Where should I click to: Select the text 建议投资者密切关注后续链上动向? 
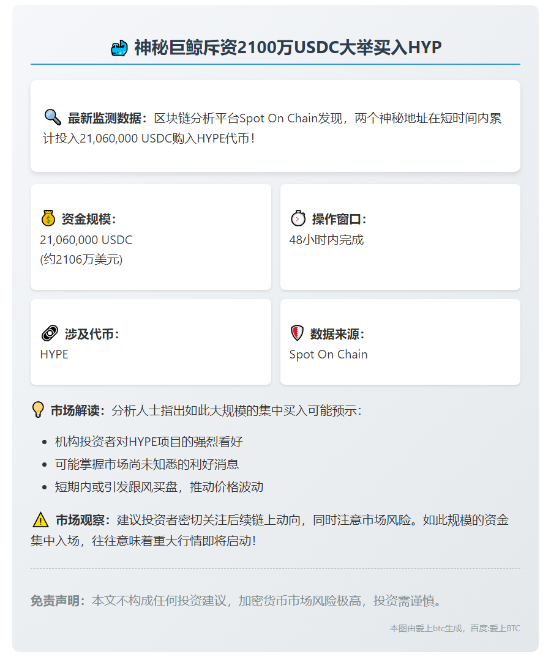tap(209, 521)
